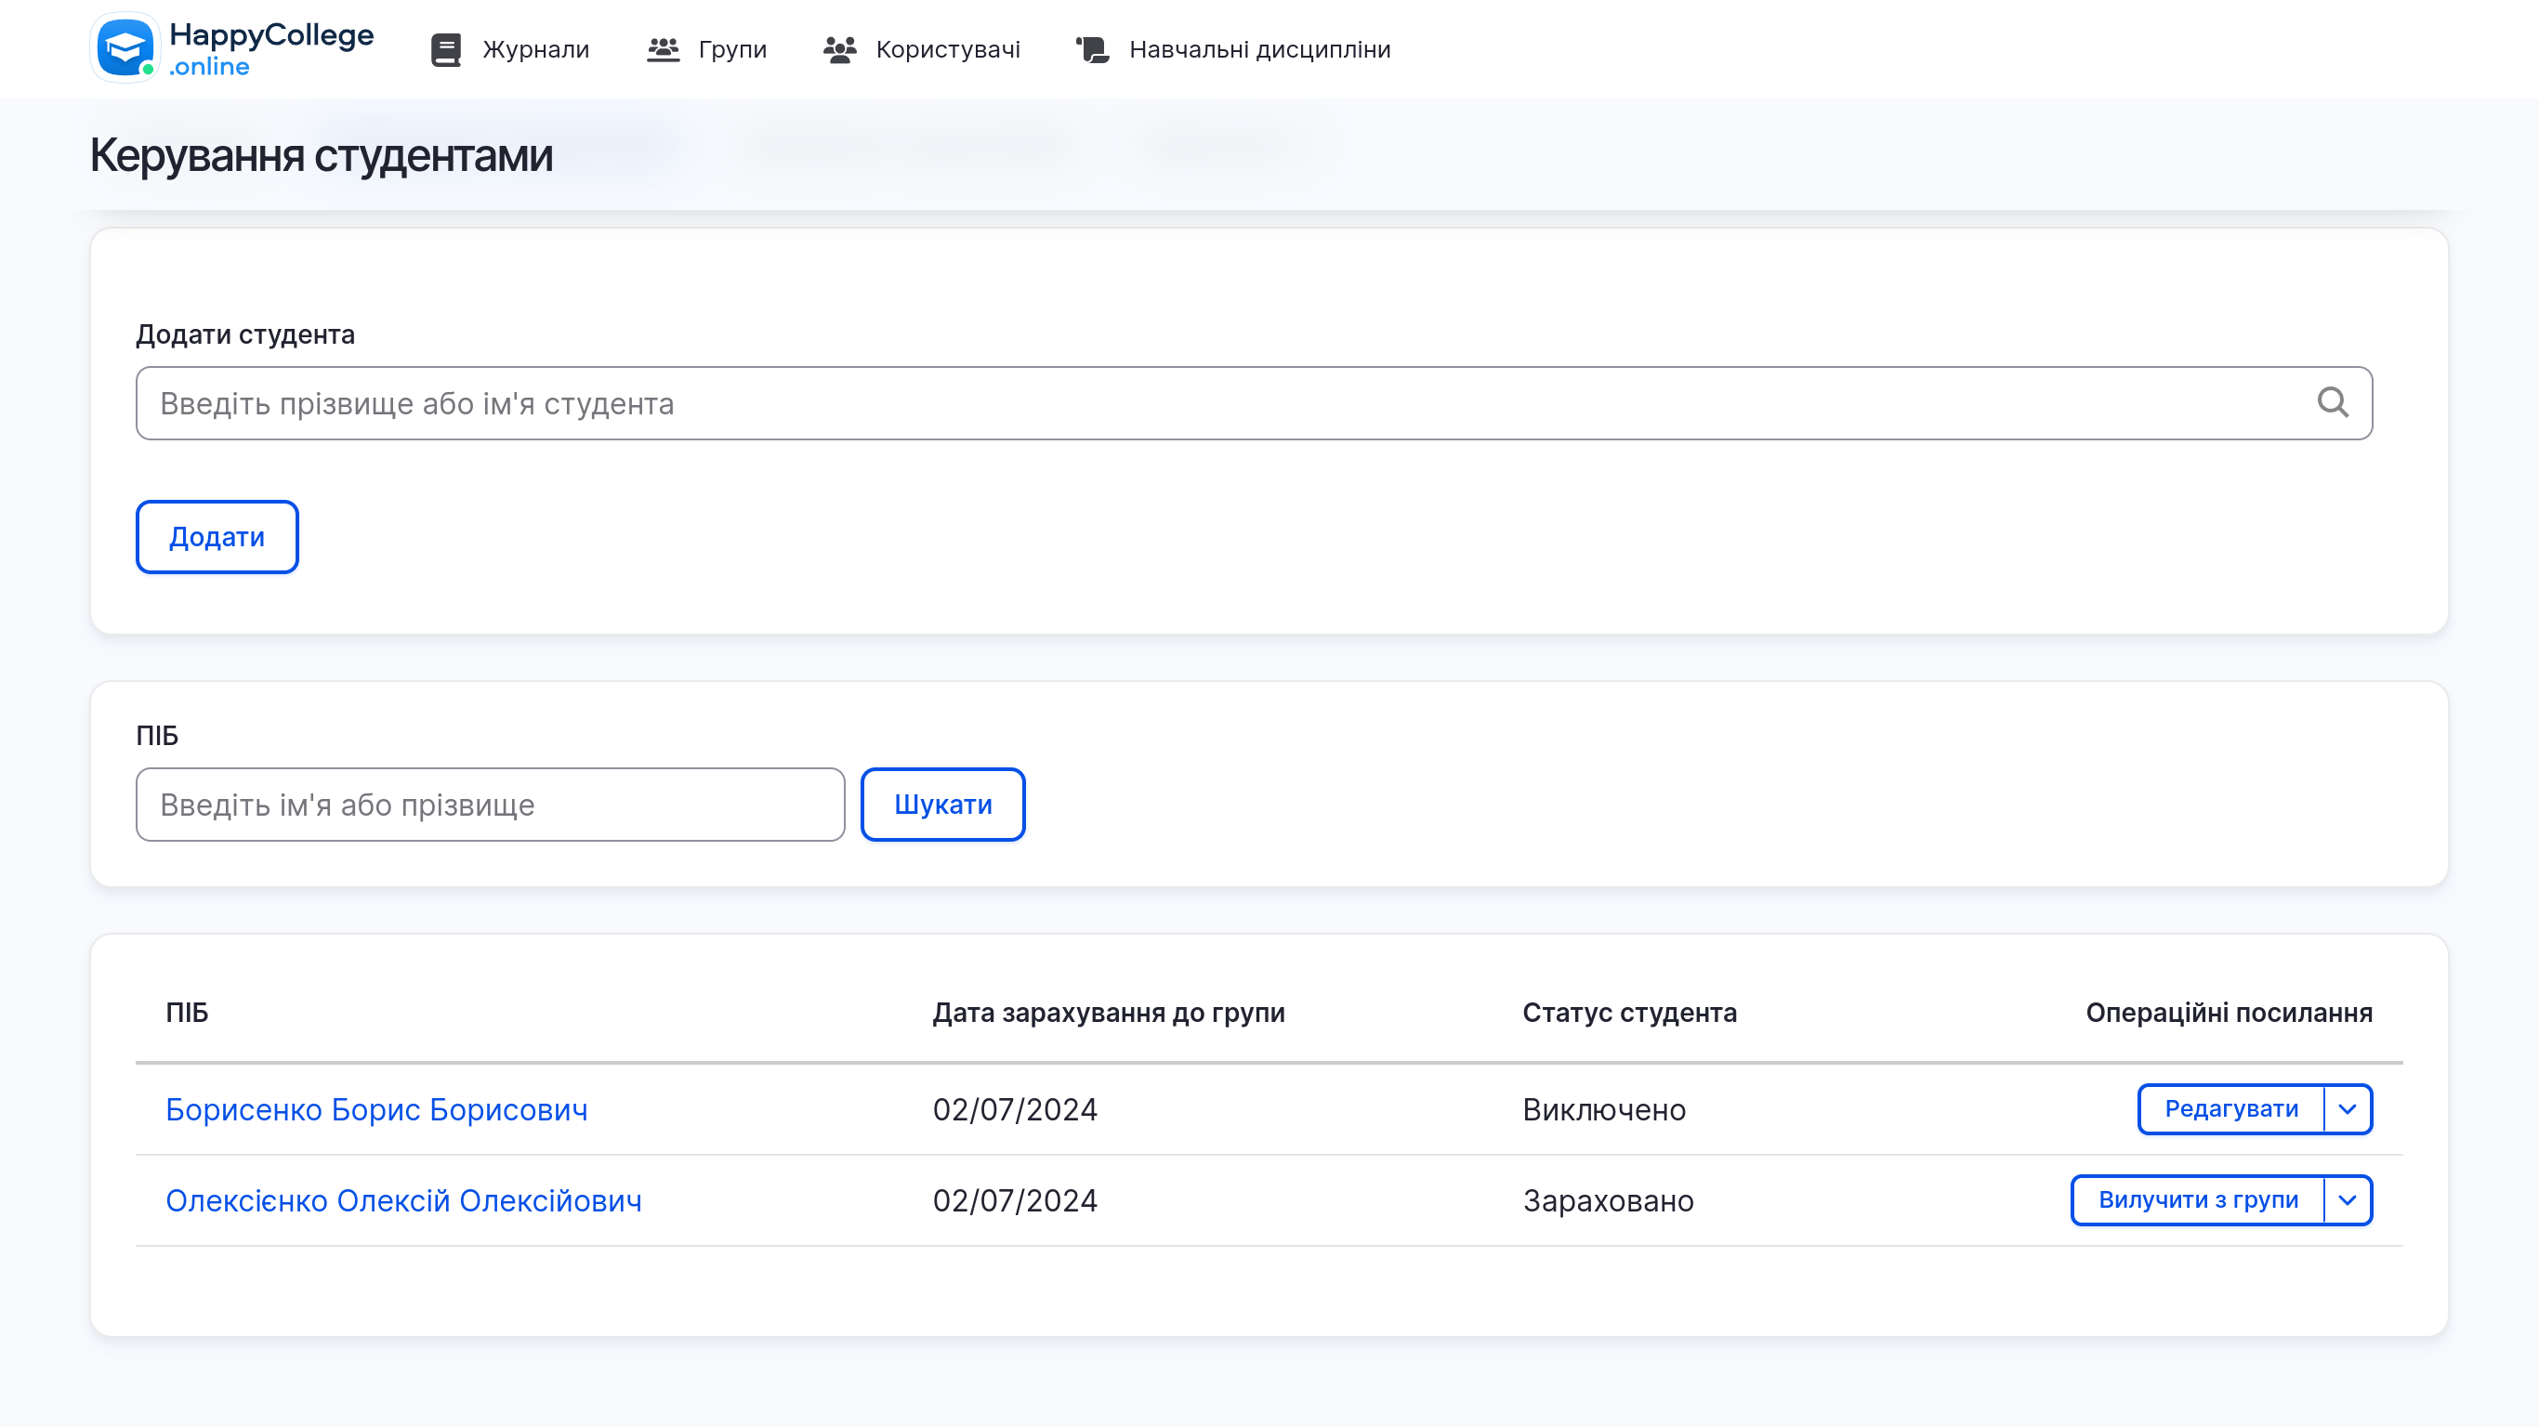Open the Журнали menu item
Screen dimensions: 2539x1427
tap(535, 49)
